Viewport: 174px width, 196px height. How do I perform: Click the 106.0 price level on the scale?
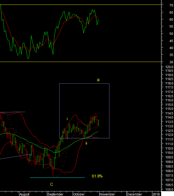pyautogui.click(x=169, y=190)
